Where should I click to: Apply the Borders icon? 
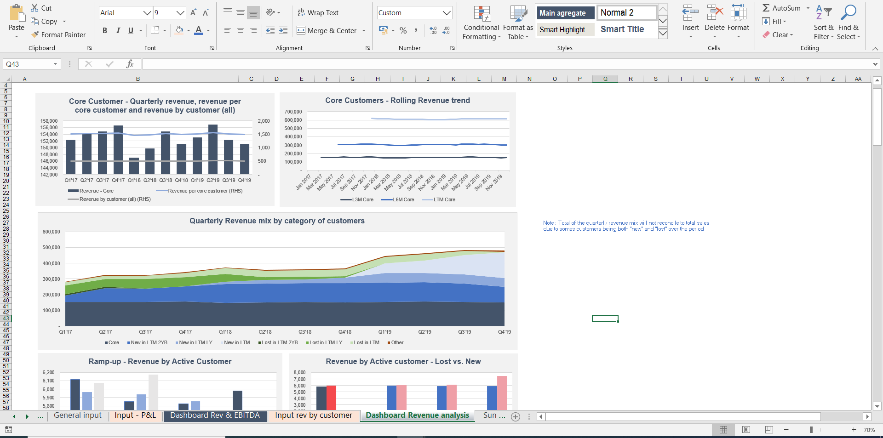pyautogui.click(x=155, y=30)
